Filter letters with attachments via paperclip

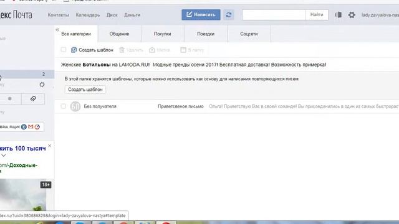point(33,99)
